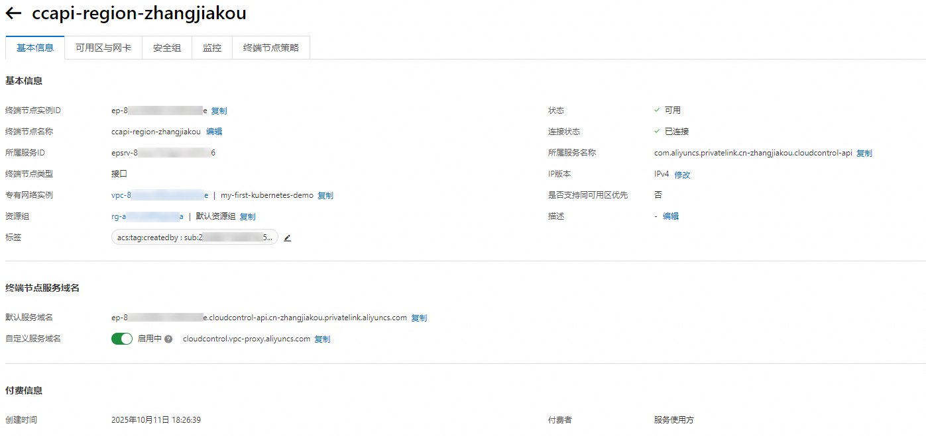Open the 基本信息 tab
926x436 pixels.
pos(35,48)
